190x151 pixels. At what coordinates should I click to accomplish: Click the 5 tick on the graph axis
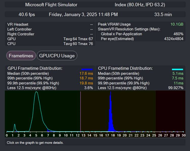[x=36, y=135]
